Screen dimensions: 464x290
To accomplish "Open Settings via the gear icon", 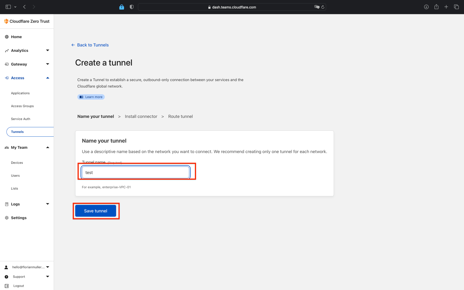I will coord(7,218).
